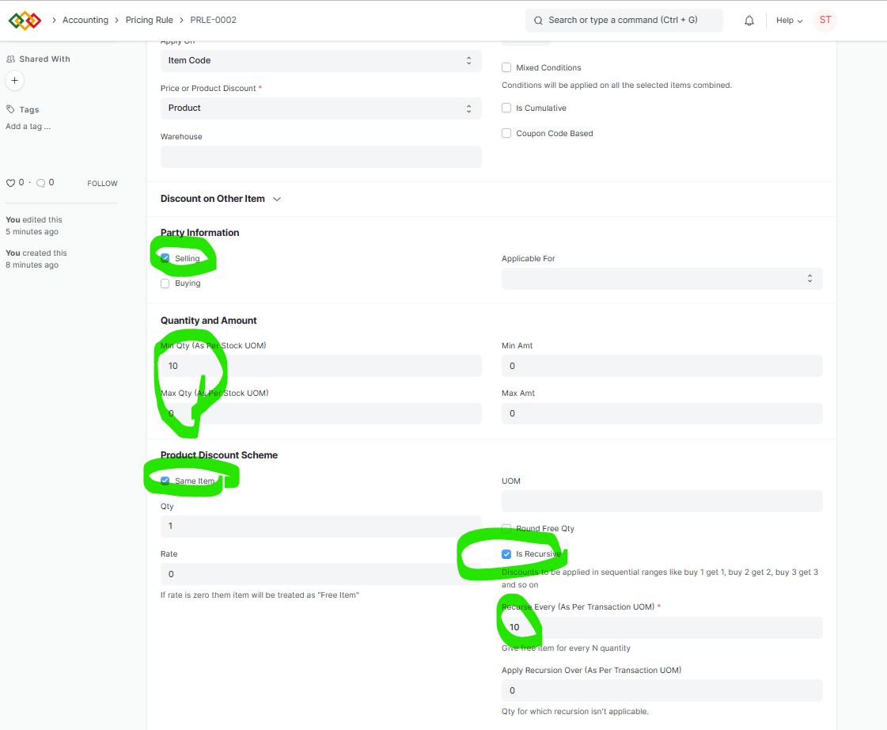Click the ERPNext logo
The height and width of the screenshot is (730, 887).
25,20
